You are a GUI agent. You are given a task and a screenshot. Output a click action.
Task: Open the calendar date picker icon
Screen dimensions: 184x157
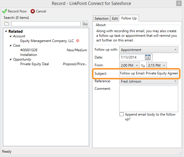148,57
